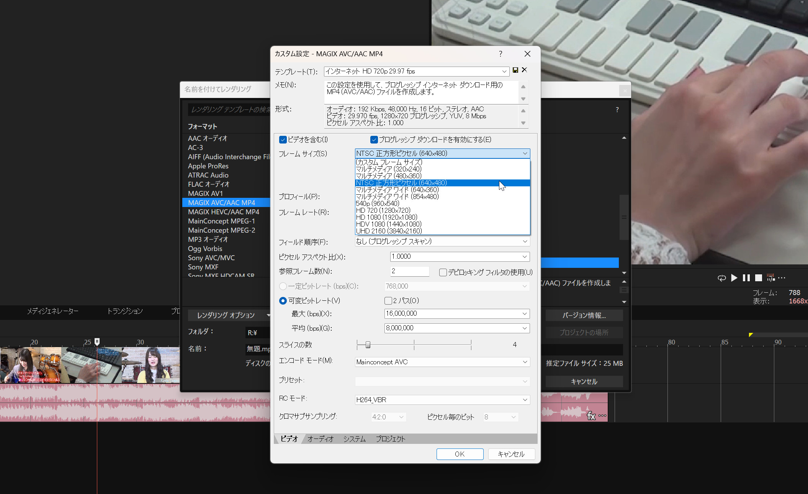The height and width of the screenshot is (494, 808).
Task: Delete the template with the X icon
Action: 525,70
